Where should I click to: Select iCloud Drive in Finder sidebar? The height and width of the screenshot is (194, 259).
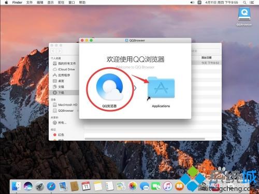pos(64,69)
